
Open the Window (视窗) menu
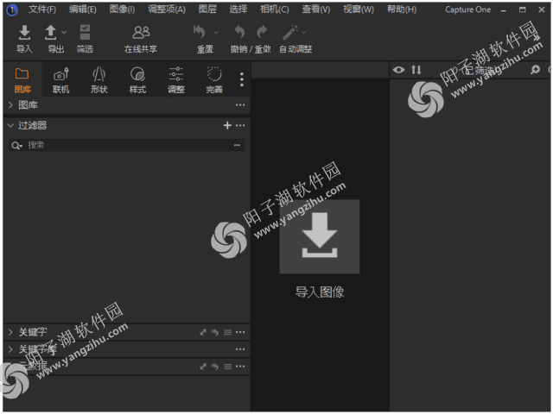click(359, 9)
